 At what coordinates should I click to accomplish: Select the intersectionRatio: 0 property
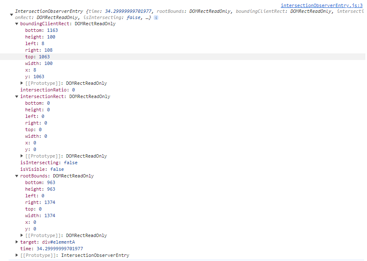[x=48, y=90]
